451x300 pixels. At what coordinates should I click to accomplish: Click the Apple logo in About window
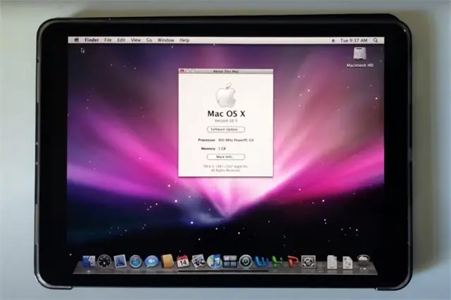[x=226, y=95]
